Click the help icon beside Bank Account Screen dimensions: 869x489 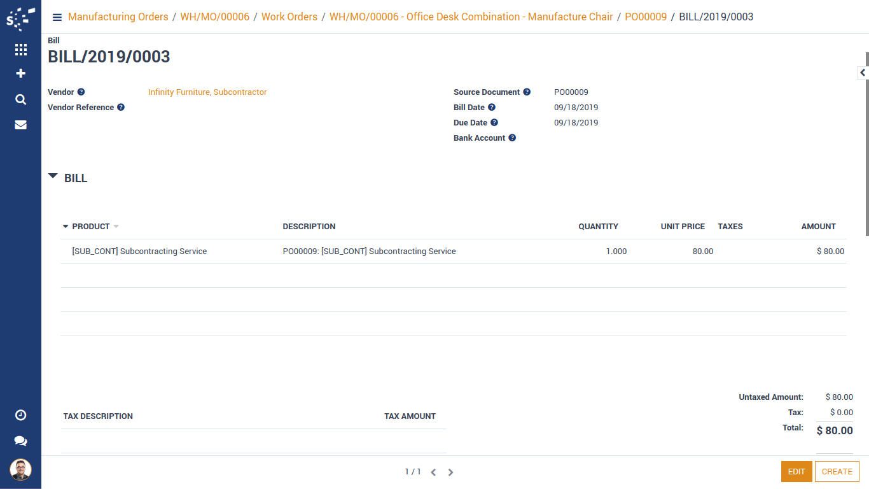point(512,138)
